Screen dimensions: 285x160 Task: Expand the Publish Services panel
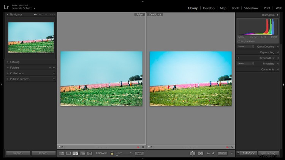tap(8, 79)
